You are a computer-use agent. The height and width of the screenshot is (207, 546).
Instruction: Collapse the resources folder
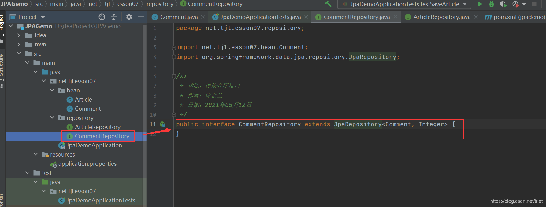(35, 154)
